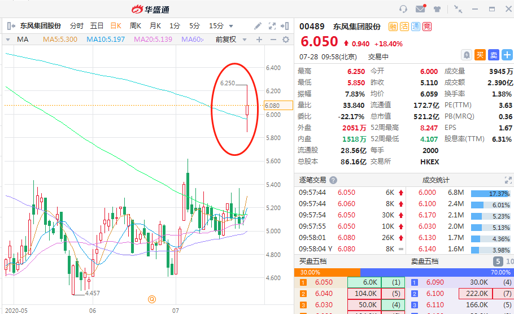Zoom in chart with plus icon
This screenshot has height=314, width=514.
[x=259, y=40]
